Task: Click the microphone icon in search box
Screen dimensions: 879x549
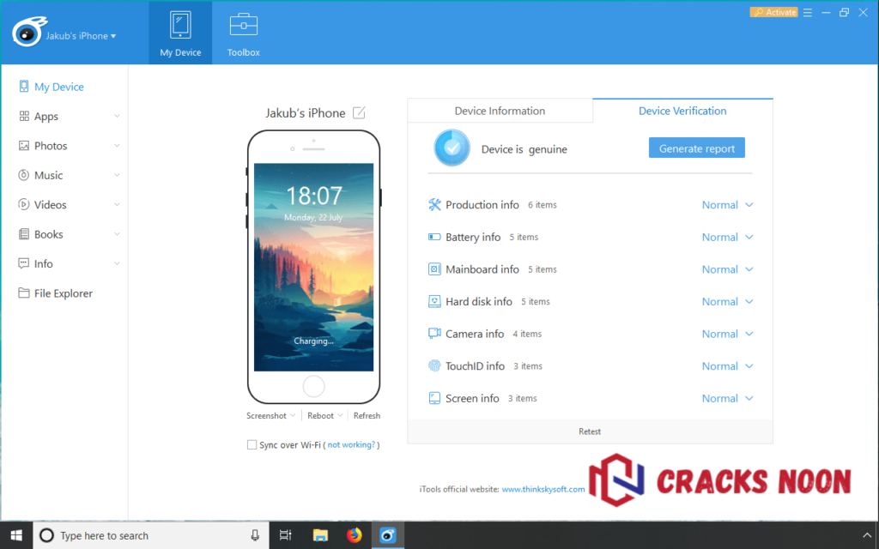Action: coord(255,535)
